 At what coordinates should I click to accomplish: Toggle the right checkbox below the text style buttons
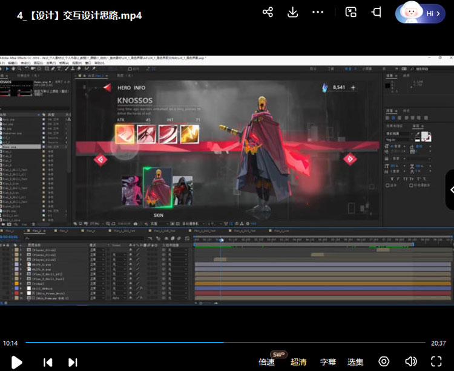411,185
